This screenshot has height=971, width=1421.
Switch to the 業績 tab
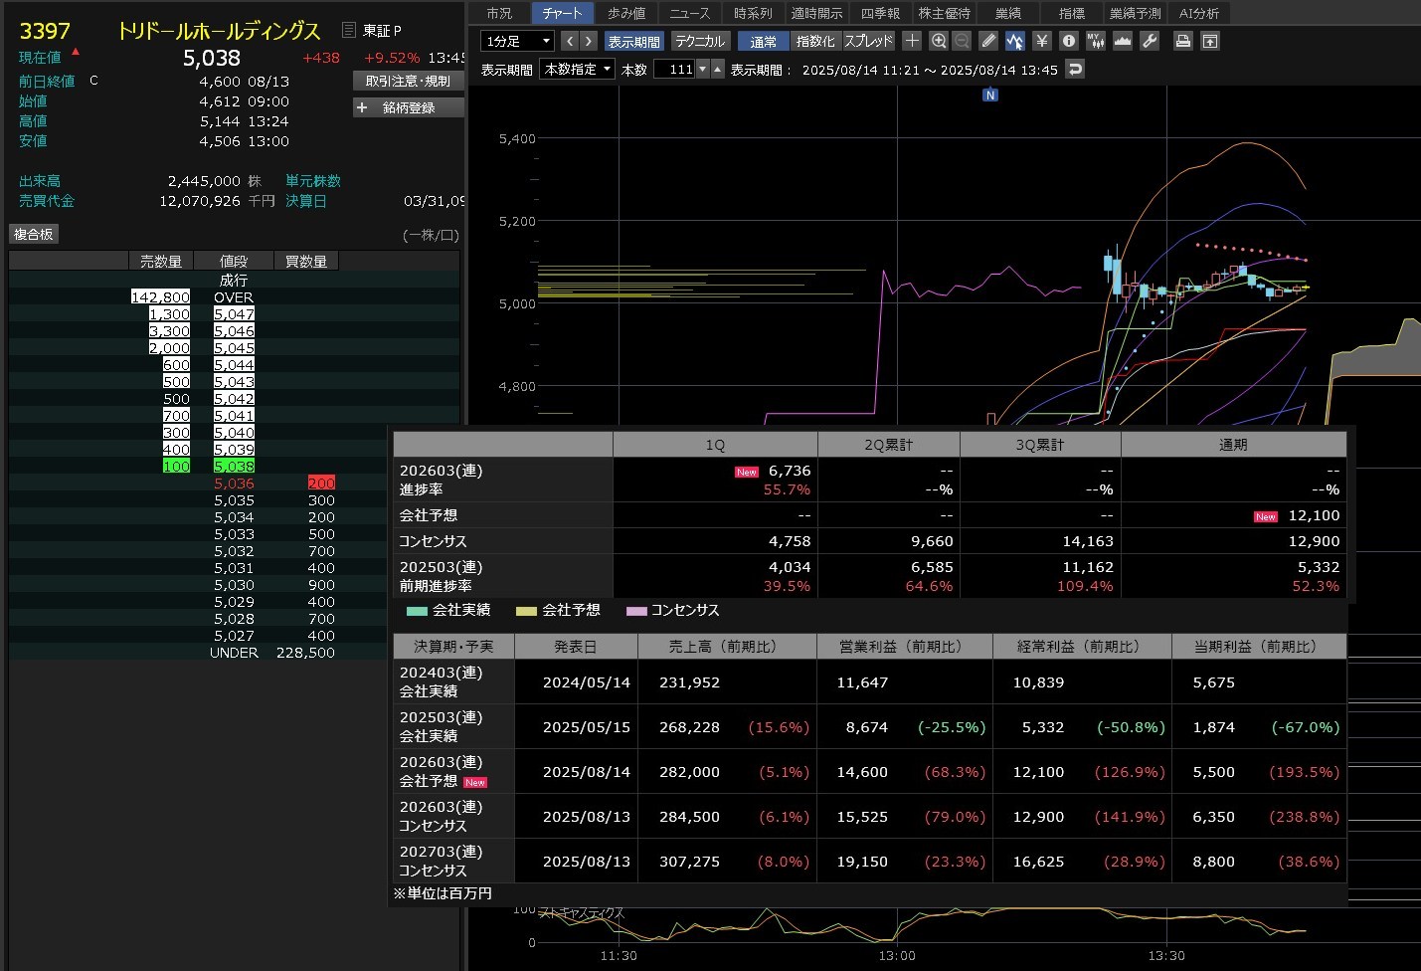tap(1007, 13)
